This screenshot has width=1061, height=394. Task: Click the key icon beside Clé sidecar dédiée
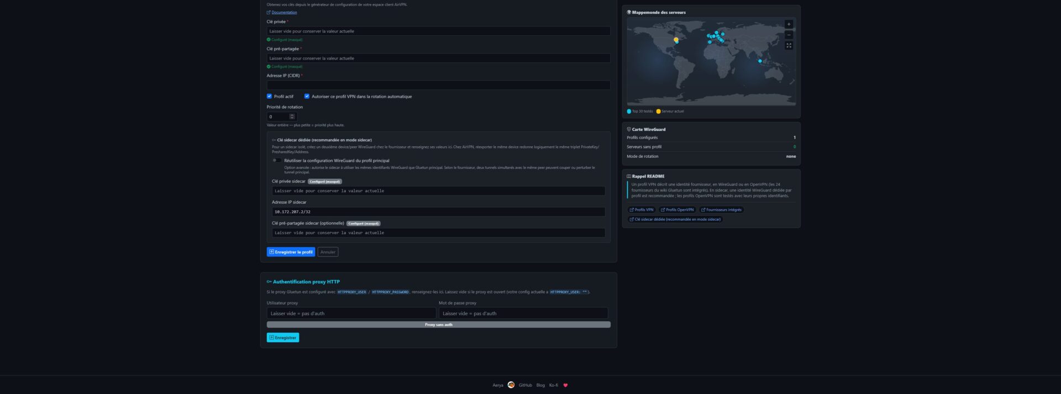pos(274,140)
